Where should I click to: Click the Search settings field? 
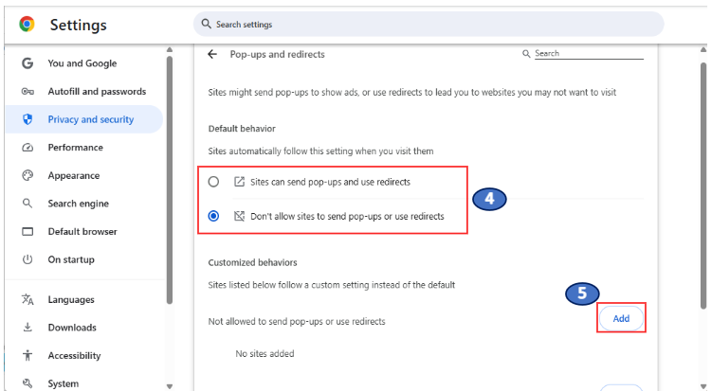pyautogui.click(x=427, y=25)
